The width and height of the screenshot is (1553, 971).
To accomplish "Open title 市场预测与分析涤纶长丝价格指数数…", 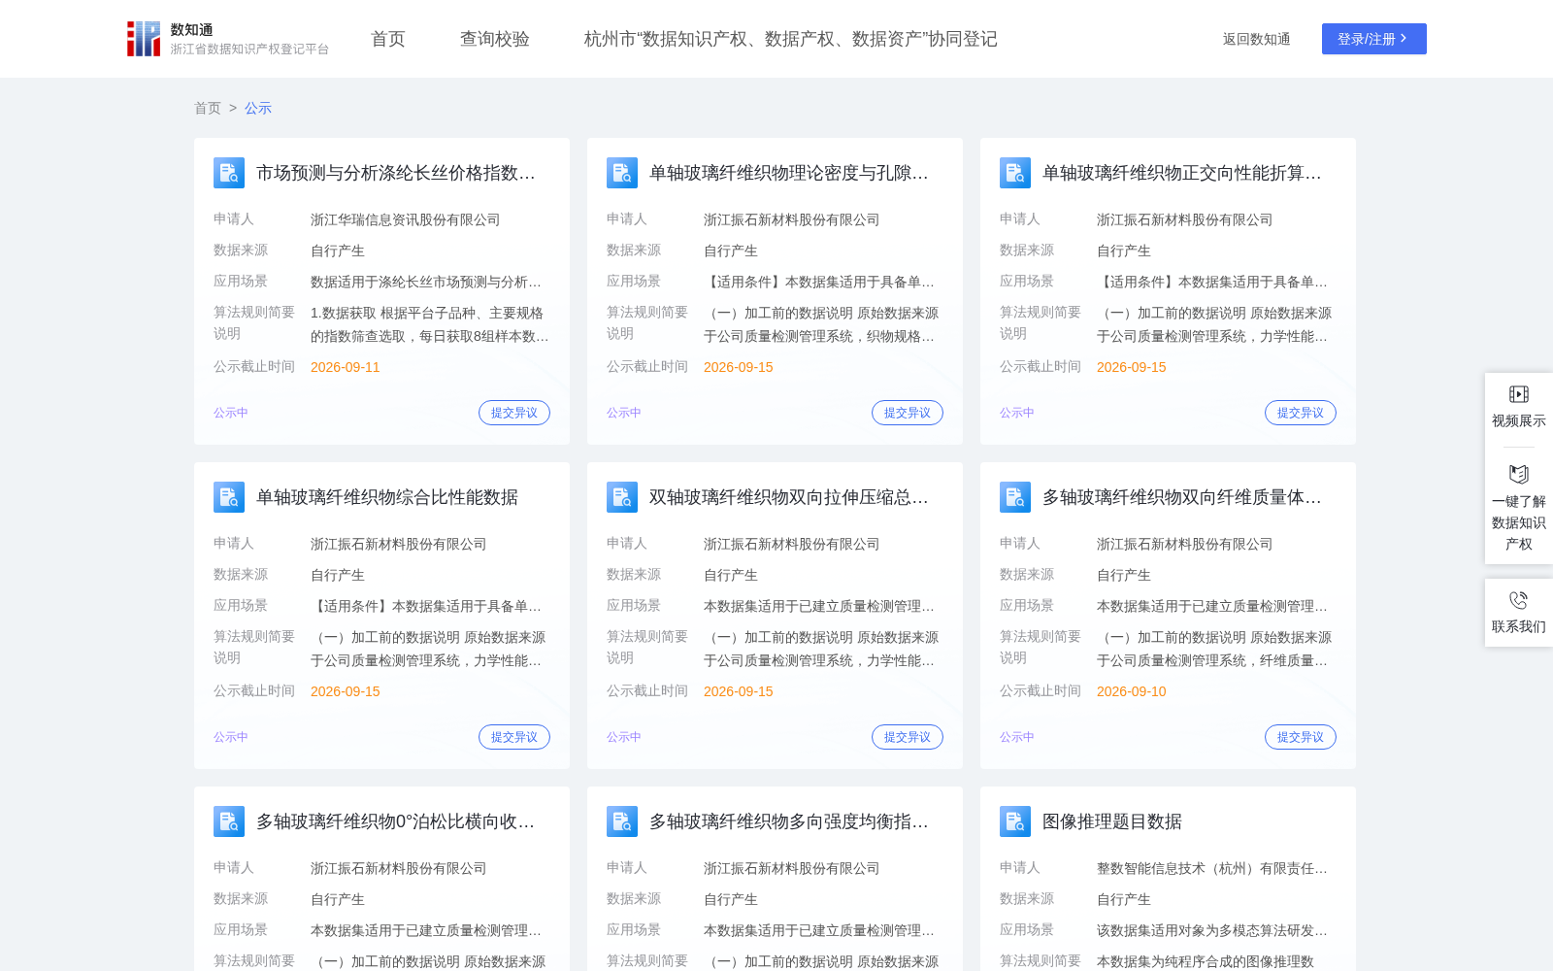I will 396,173.
